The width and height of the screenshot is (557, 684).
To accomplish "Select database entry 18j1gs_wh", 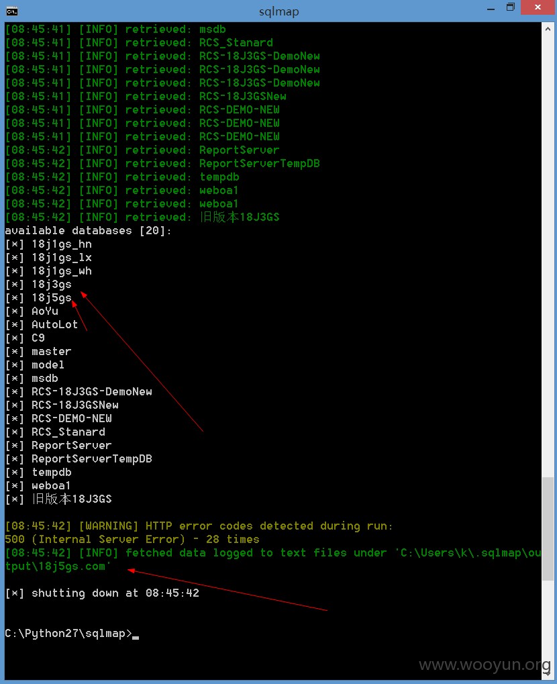I will click(x=62, y=271).
